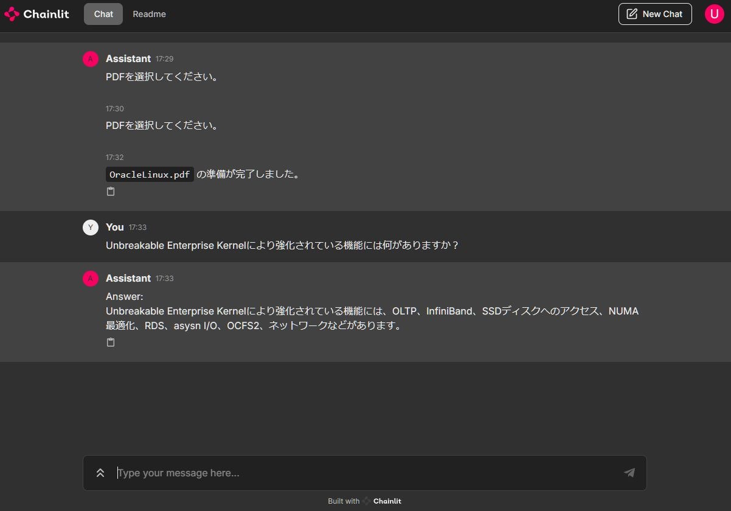Click the Y avatar beside your question
The width and height of the screenshot is (731, 511).
(90, 227)
